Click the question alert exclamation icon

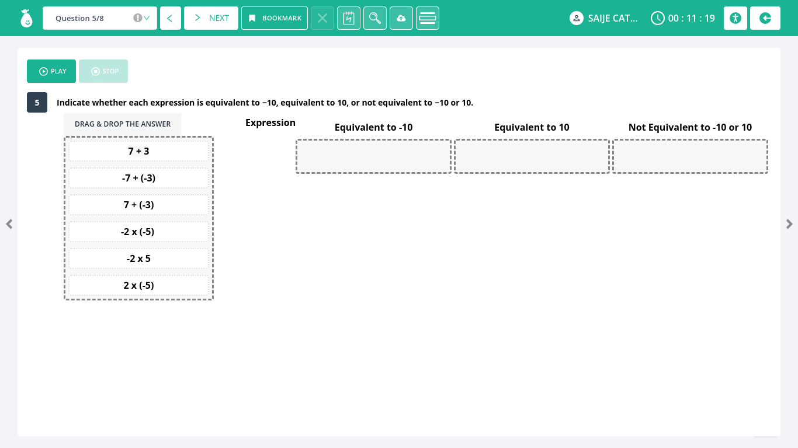click(137, 18)
